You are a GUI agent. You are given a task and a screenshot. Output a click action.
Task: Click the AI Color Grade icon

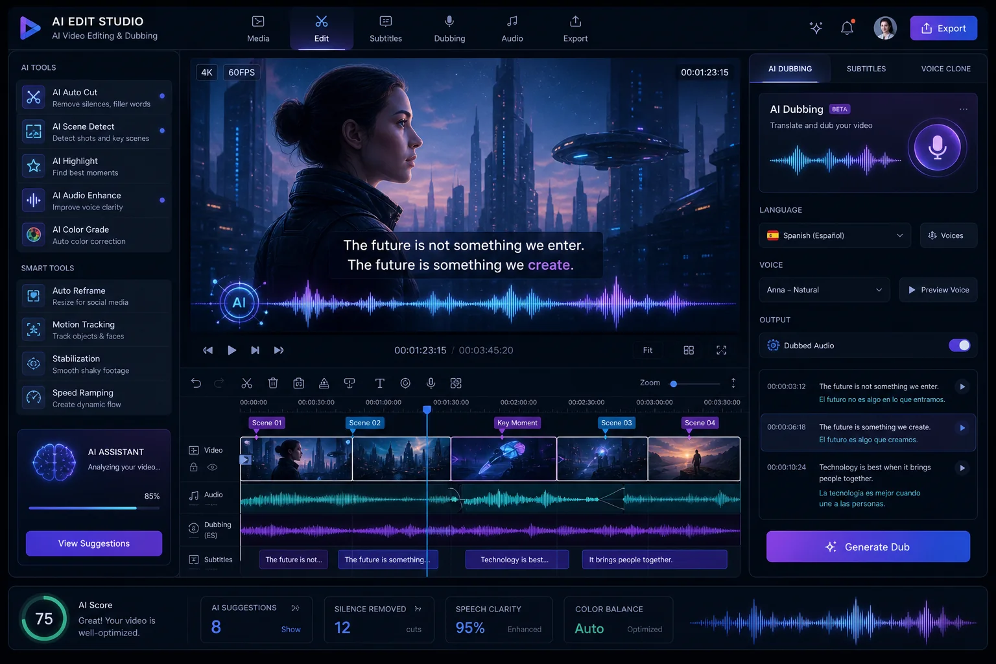pos(34,234)
